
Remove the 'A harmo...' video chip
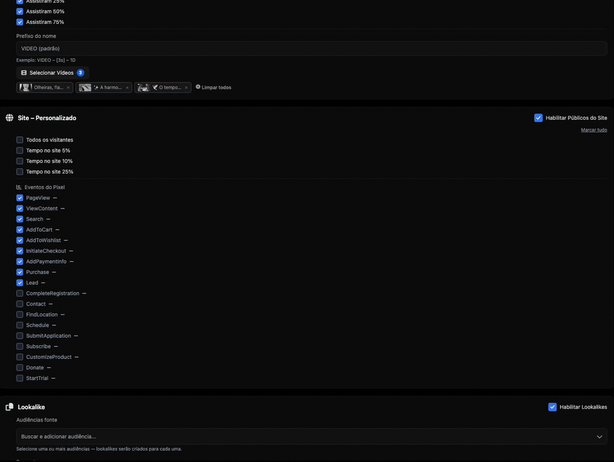(x=127, y=88)
